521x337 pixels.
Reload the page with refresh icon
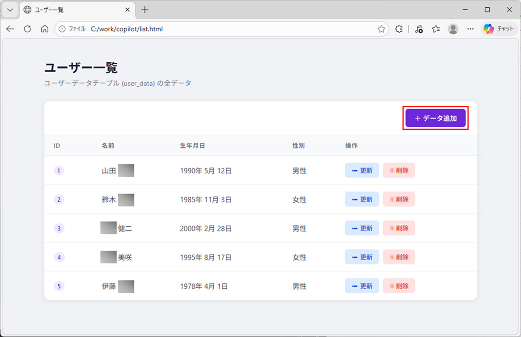point(27,29)
